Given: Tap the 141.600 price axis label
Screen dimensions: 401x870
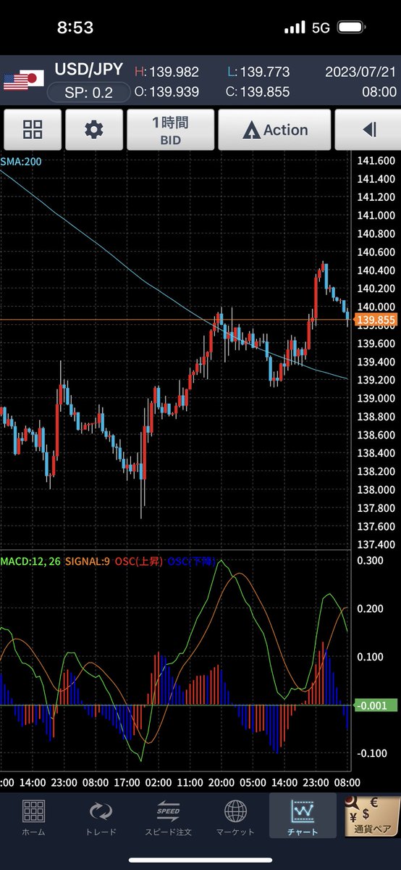Looking at the screenshot, I should [x=376, y=161].
